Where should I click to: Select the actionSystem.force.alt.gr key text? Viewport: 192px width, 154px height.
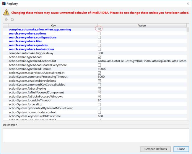pos(26,104)
